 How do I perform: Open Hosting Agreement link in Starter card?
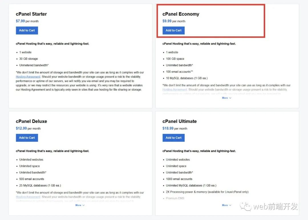(x=28, y=77)
